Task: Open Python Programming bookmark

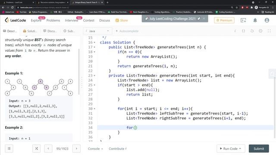Action: 38,12
